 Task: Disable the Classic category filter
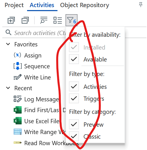(74, 136)
